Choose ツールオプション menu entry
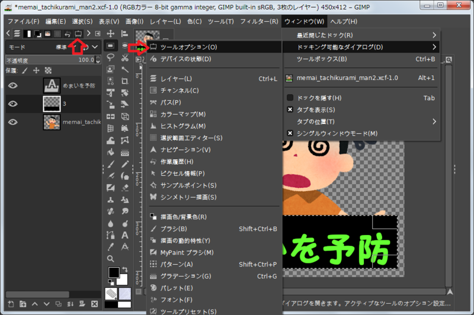This screenshot has height=315, width=474. click(x=214, y=47)
